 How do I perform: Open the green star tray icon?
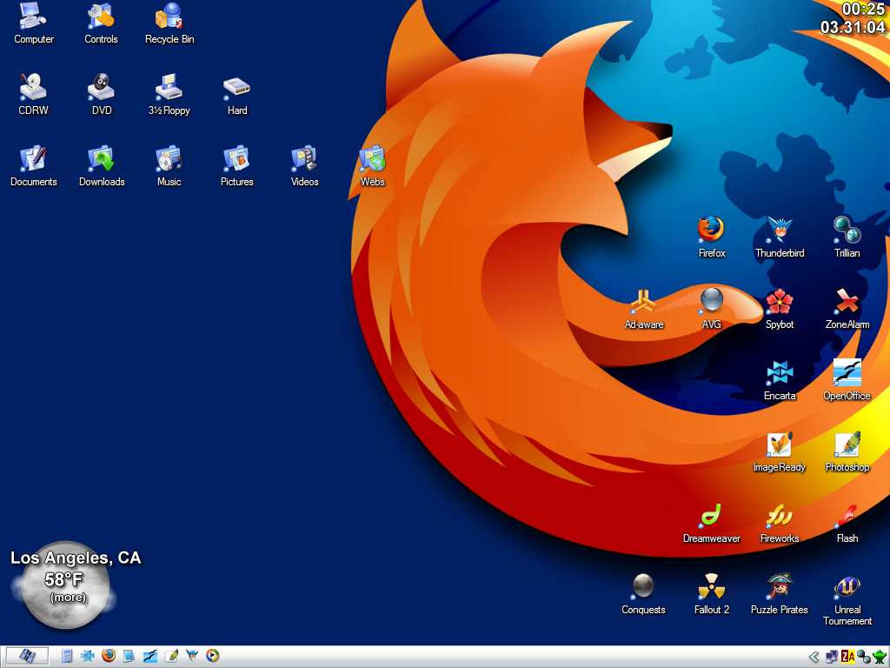pos(880,658)
